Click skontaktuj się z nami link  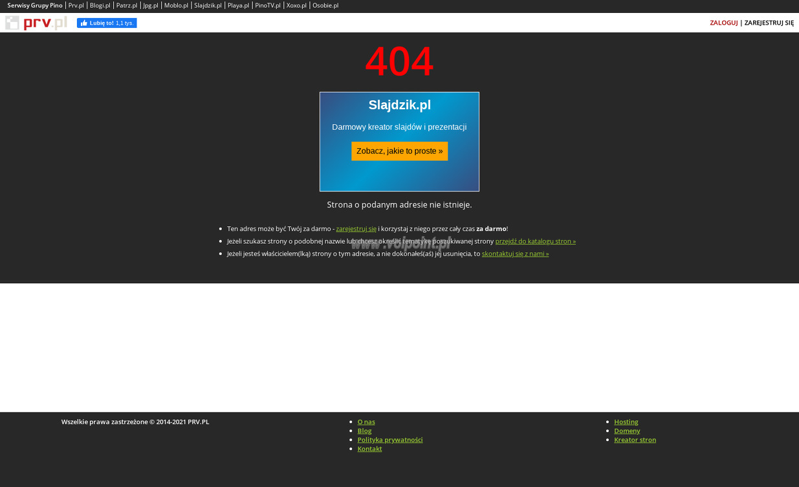(x=515, y=254)
